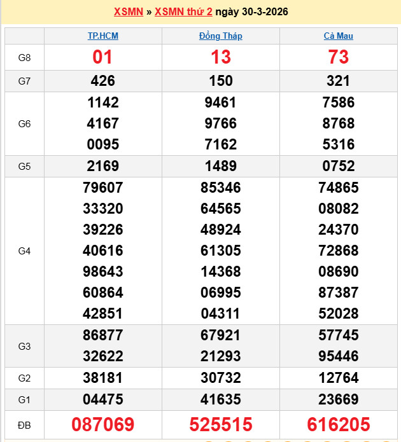Viewport: 401px width, 442px height.
Task: Open the Cà Mau province link
Action: click(338, 36)
